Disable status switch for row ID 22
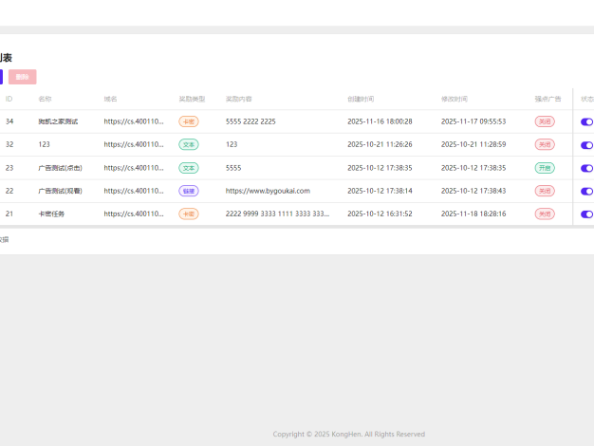594x446 pixels. click(x=586, y=191)
